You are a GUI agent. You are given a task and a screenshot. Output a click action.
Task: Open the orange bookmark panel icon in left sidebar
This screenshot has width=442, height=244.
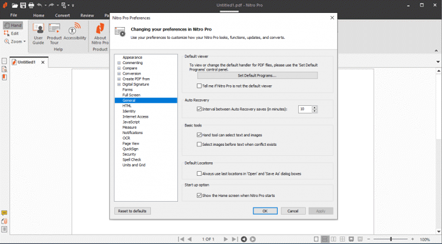click(4, 77)
